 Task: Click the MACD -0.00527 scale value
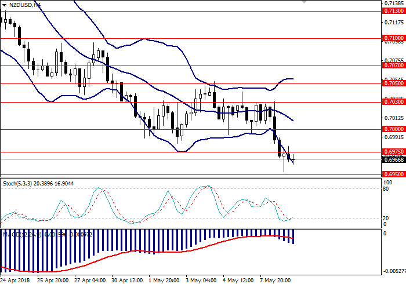coord(394,270)
